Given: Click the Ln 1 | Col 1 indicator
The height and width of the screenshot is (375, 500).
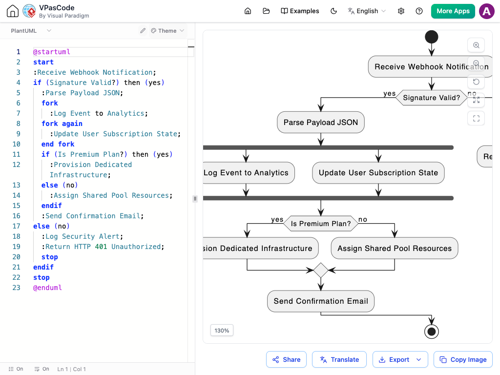Looking at the screenshot, I should 71,369.
